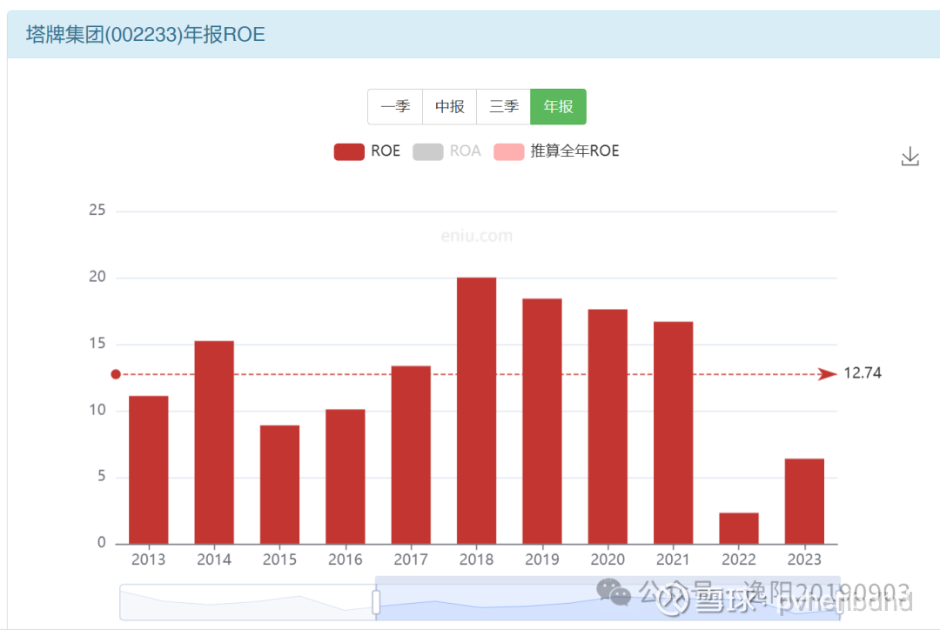This screenshot has width=940, height=630.
Task: Click the 2013 x-axis label
Action: (x=149, y=560)
